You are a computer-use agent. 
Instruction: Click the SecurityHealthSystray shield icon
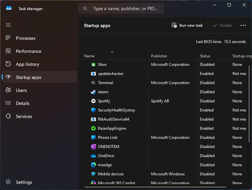tap(93, 110)
